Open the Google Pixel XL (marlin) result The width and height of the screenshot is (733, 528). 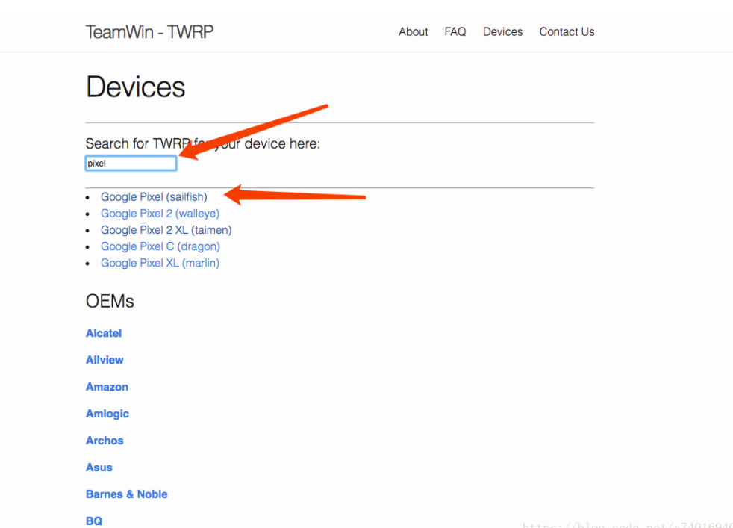(x=160, y=263)
